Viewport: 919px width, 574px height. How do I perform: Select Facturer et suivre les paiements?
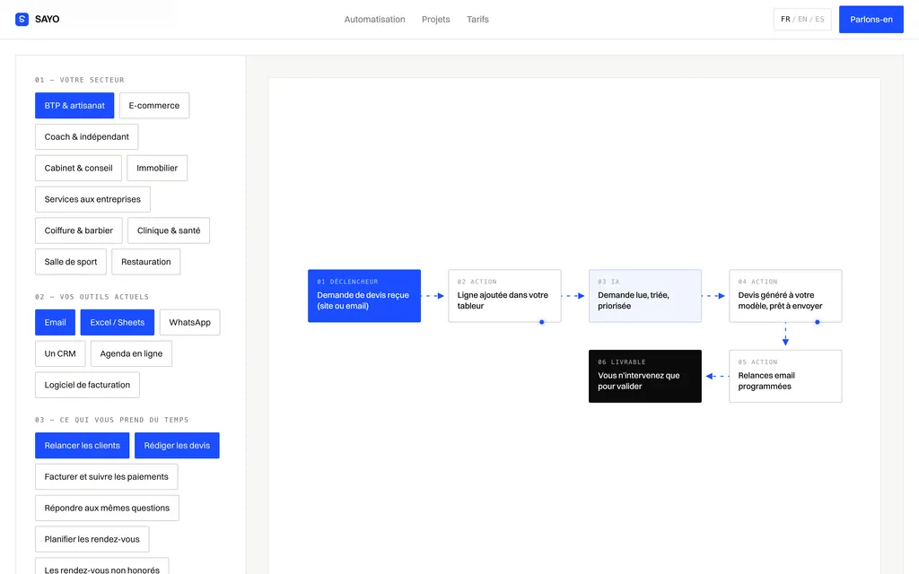point(107,477)
